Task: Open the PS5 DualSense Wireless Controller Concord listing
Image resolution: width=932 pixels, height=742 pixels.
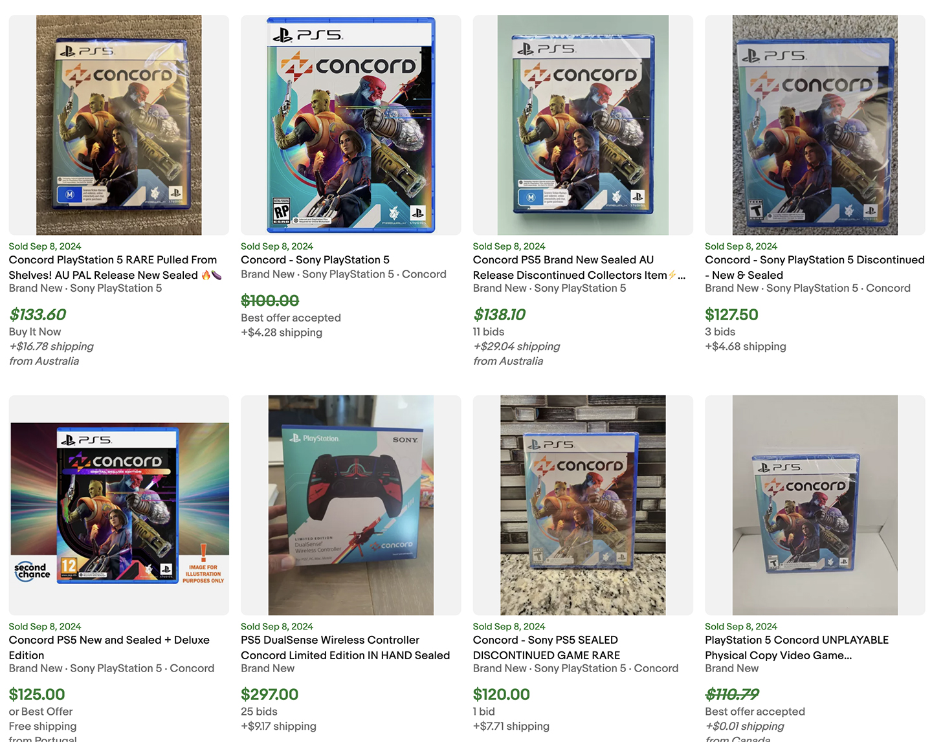Action: [344, 648]
